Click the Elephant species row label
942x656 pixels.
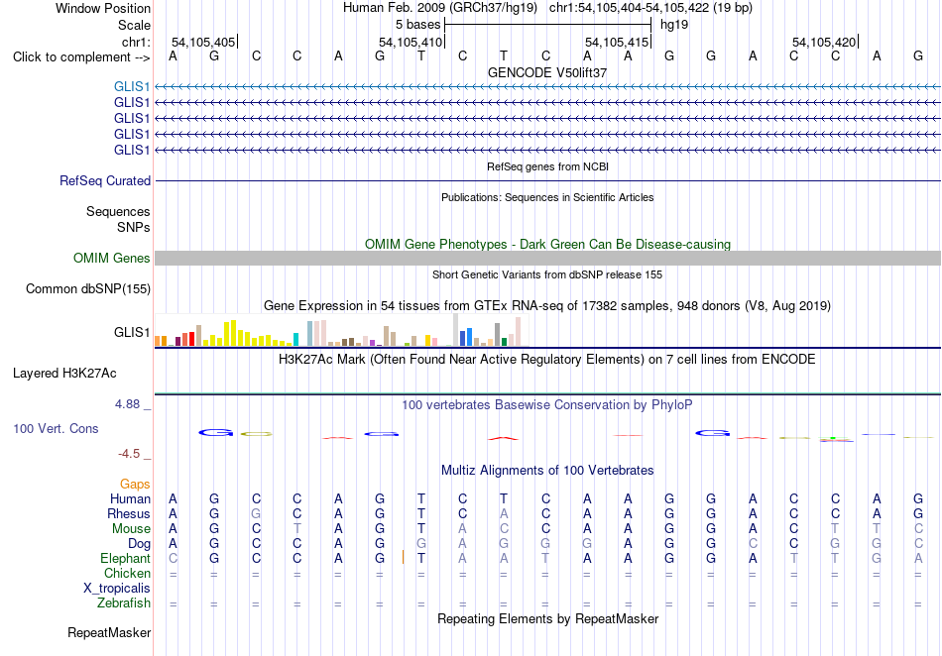click(x=126, y=559)
